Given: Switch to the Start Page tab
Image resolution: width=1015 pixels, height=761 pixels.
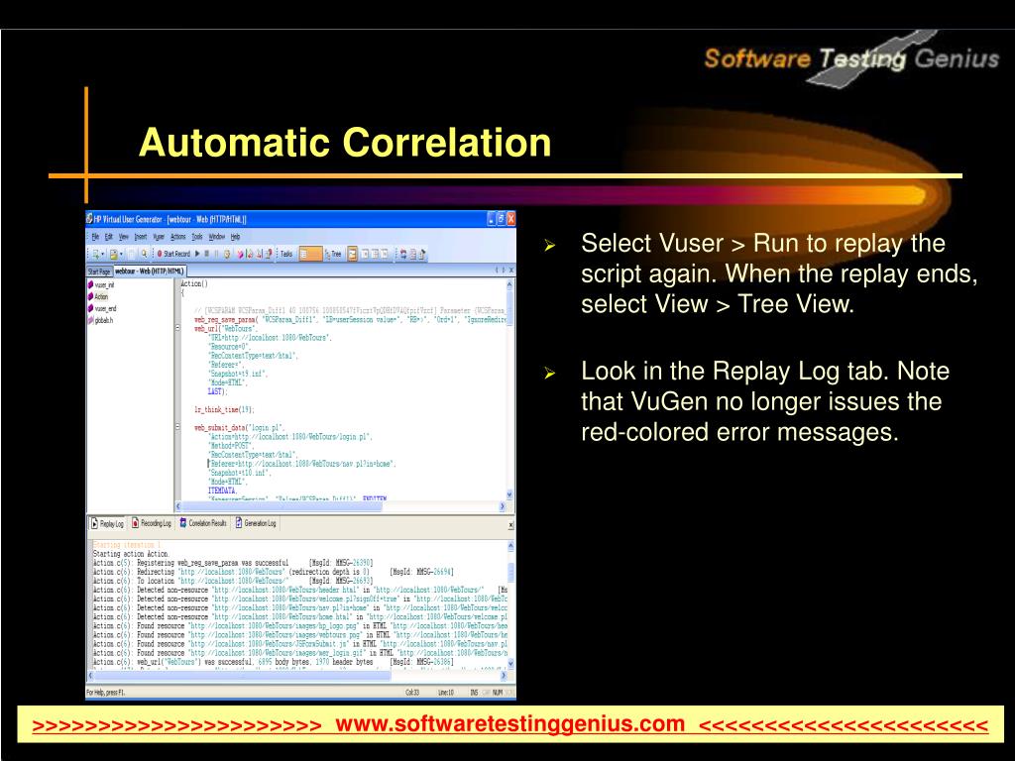Looking at the screenshot, I should 99,272.
